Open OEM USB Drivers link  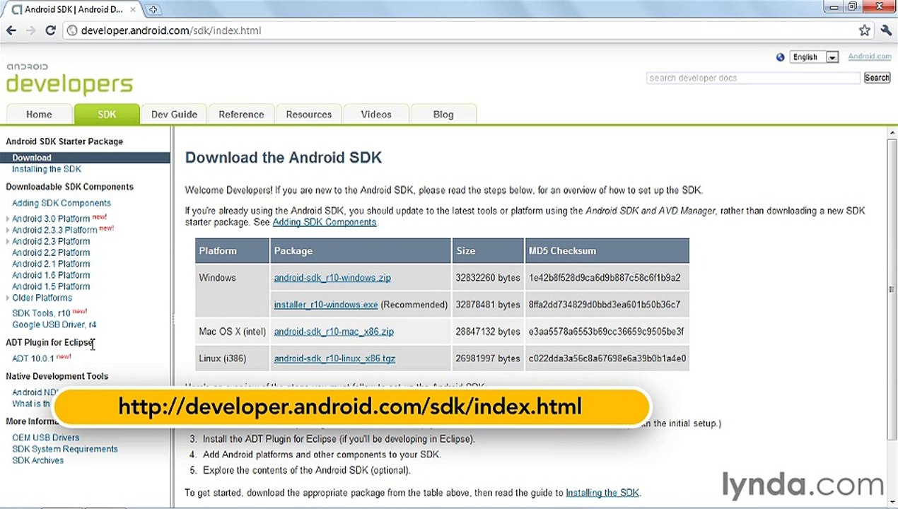[46, 438]
